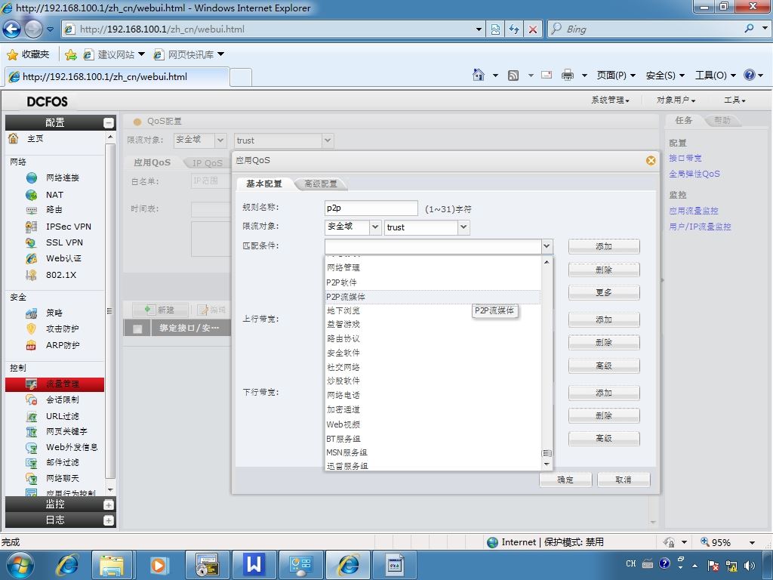
Task: Open the 网络聊天 icon
Action: coord(32,478)
